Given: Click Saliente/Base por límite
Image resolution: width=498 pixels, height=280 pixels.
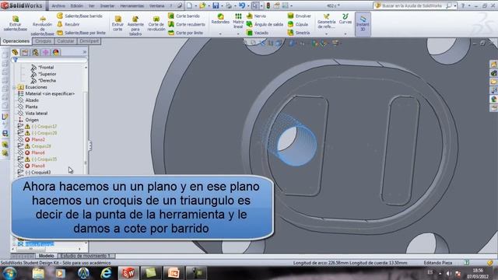Looking at the screenshot, I should [x=81, y=33].
